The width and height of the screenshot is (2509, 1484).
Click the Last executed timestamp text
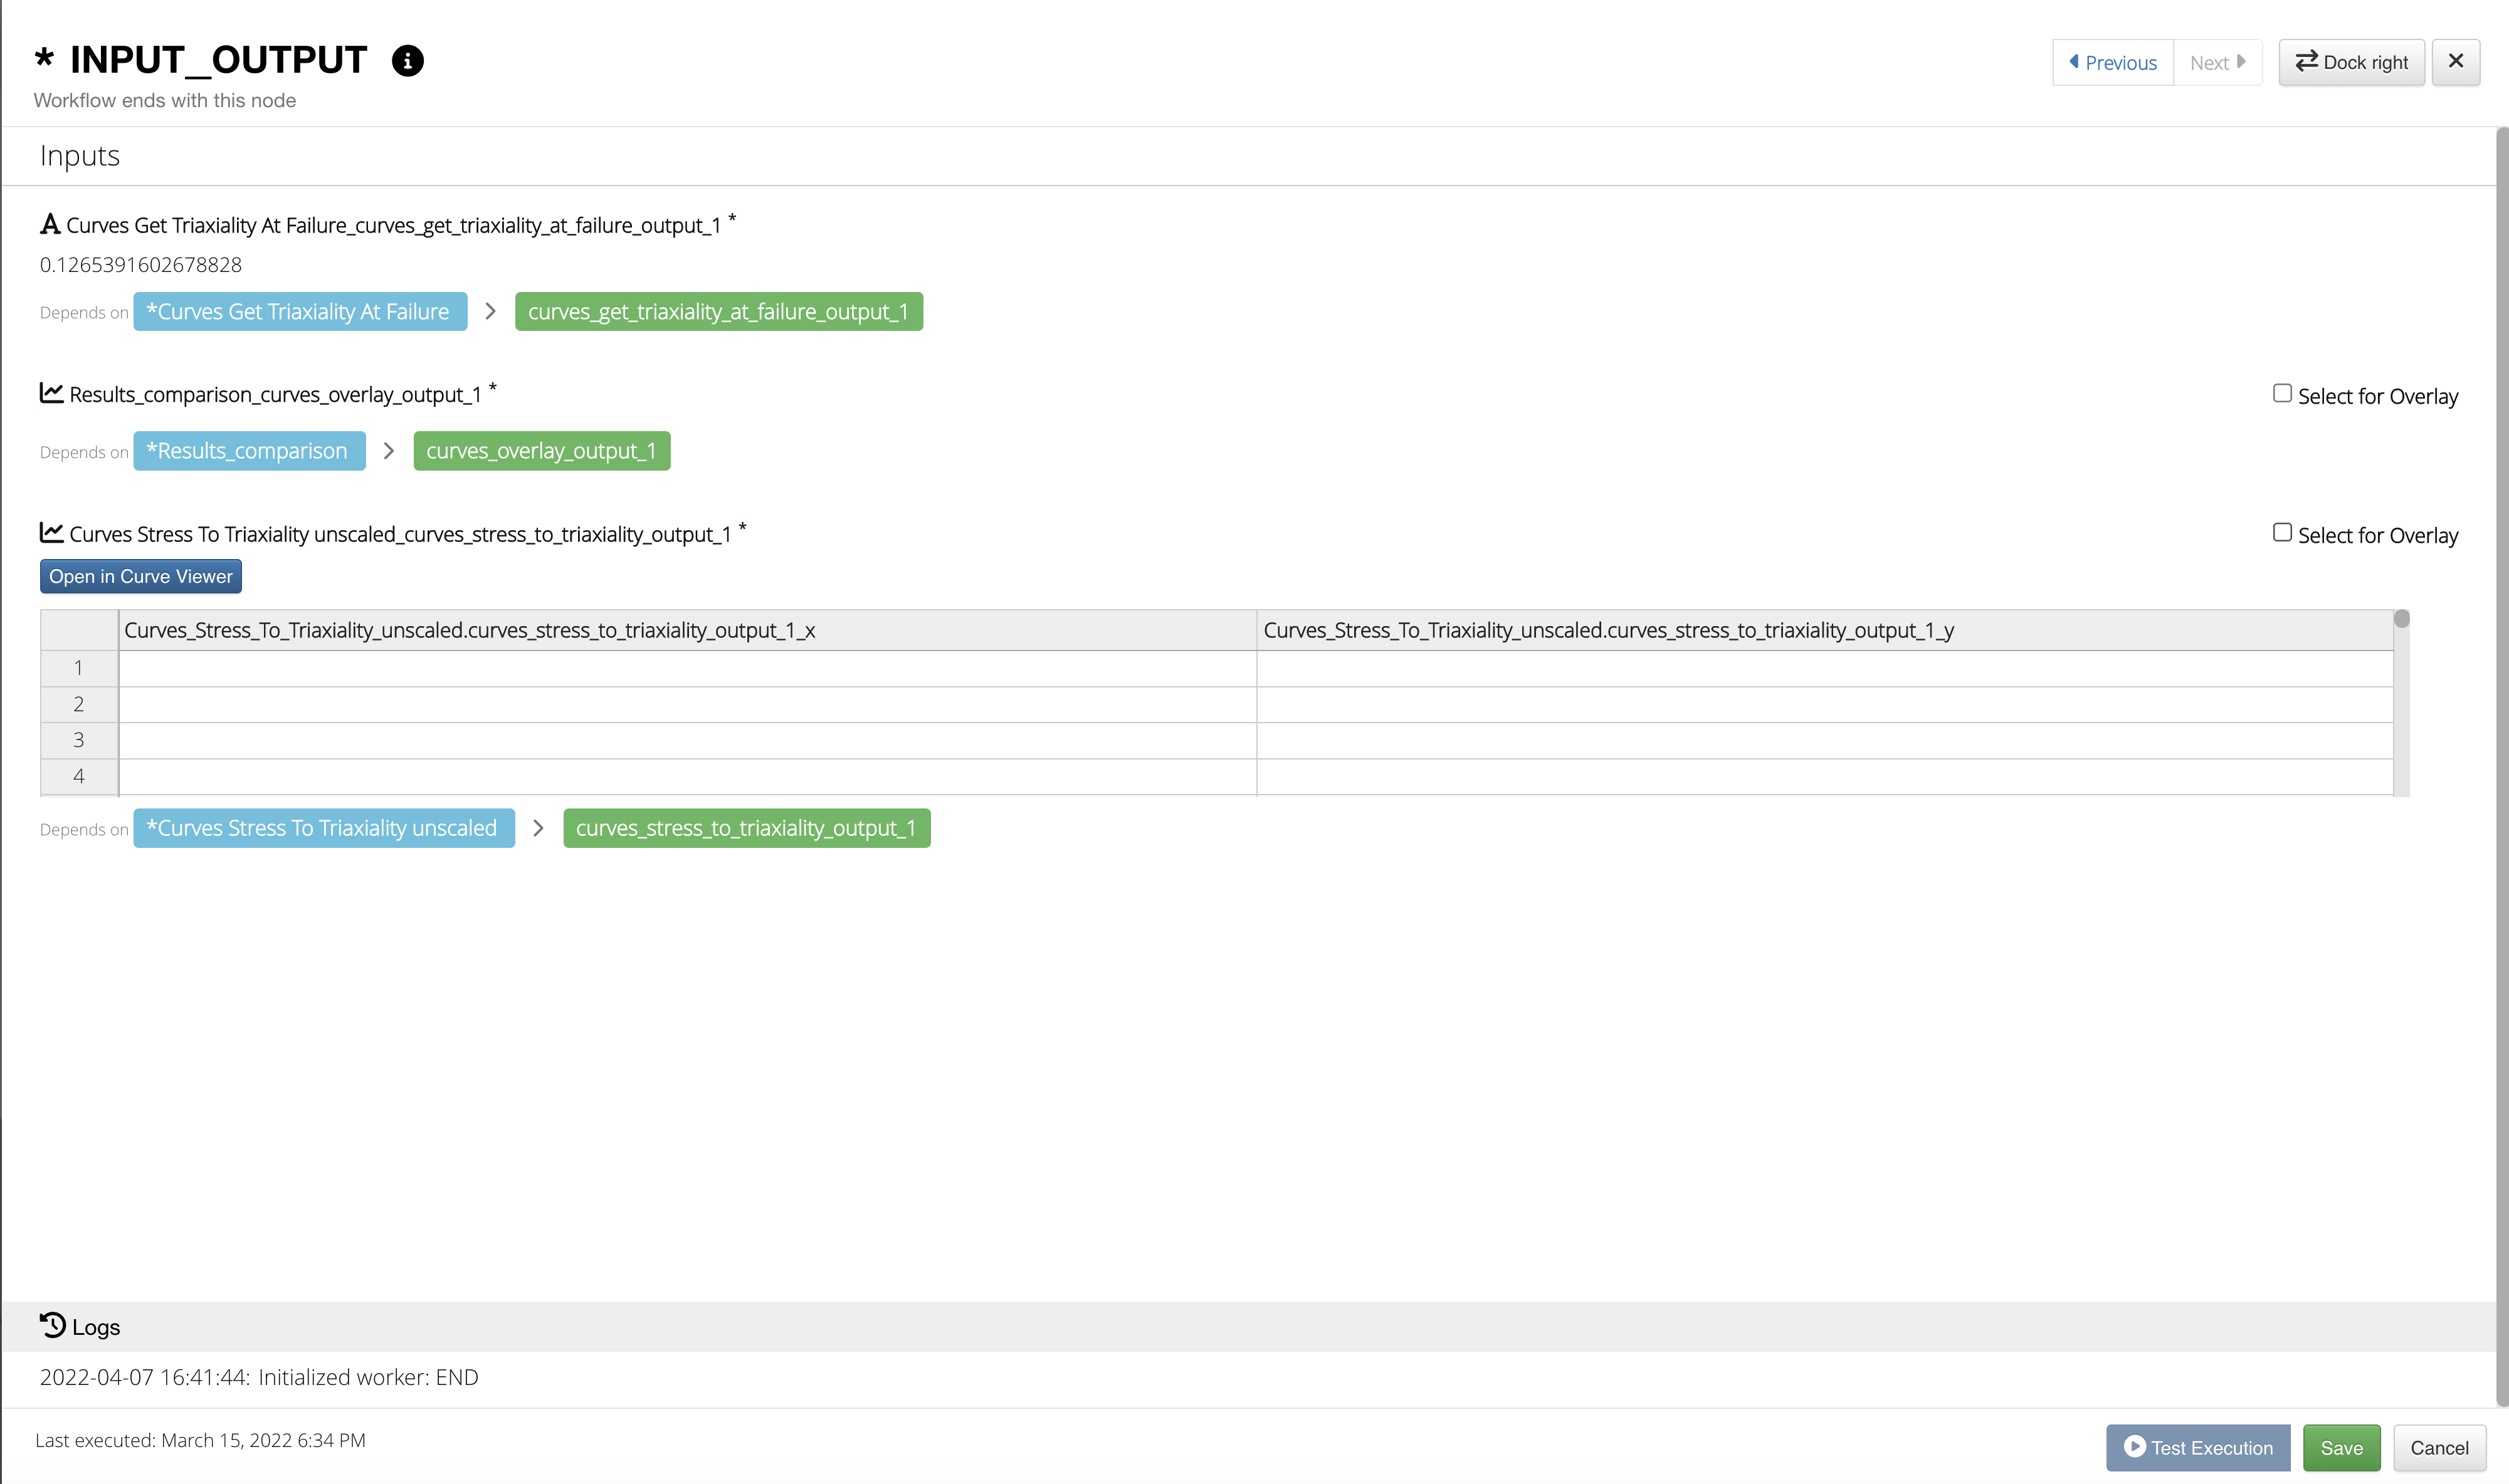[200, 1441]
